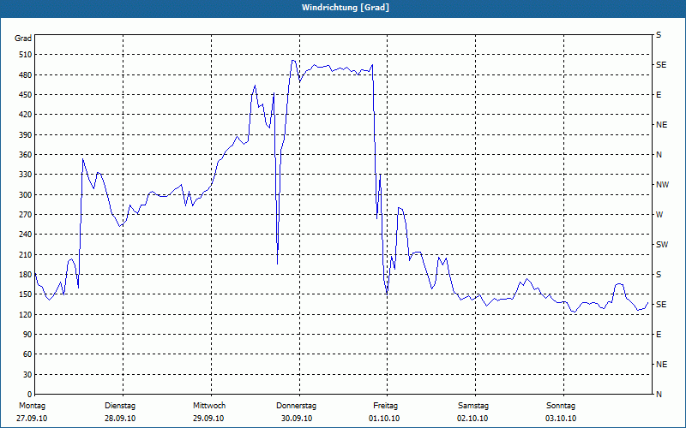
Task: Click the 210 left axis tick label
Action: coord(26,254)
